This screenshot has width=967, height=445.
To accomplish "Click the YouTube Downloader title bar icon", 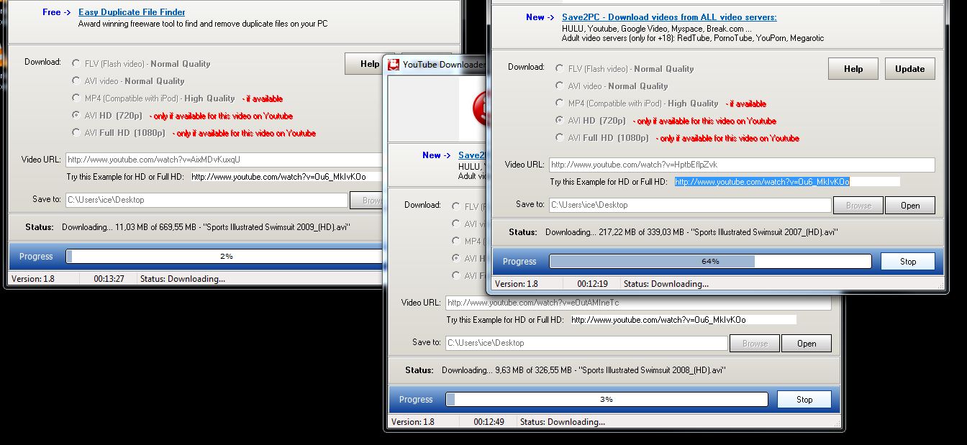I will click(394, 65).
